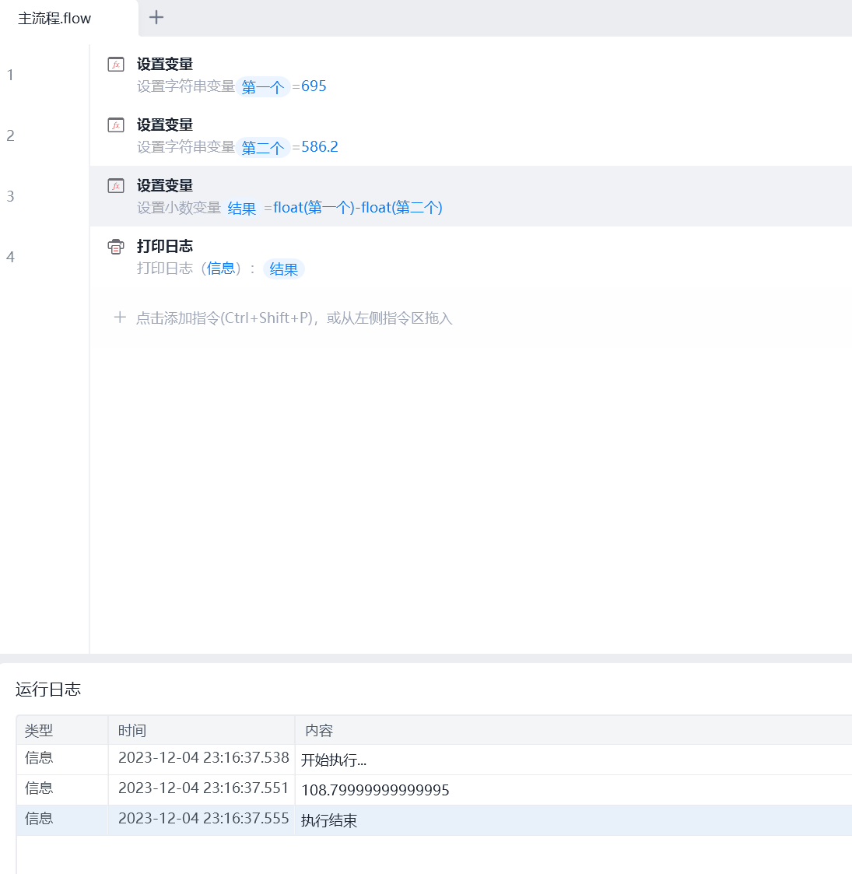Select line number 3 in the gutter

click(x=10, y=197)
